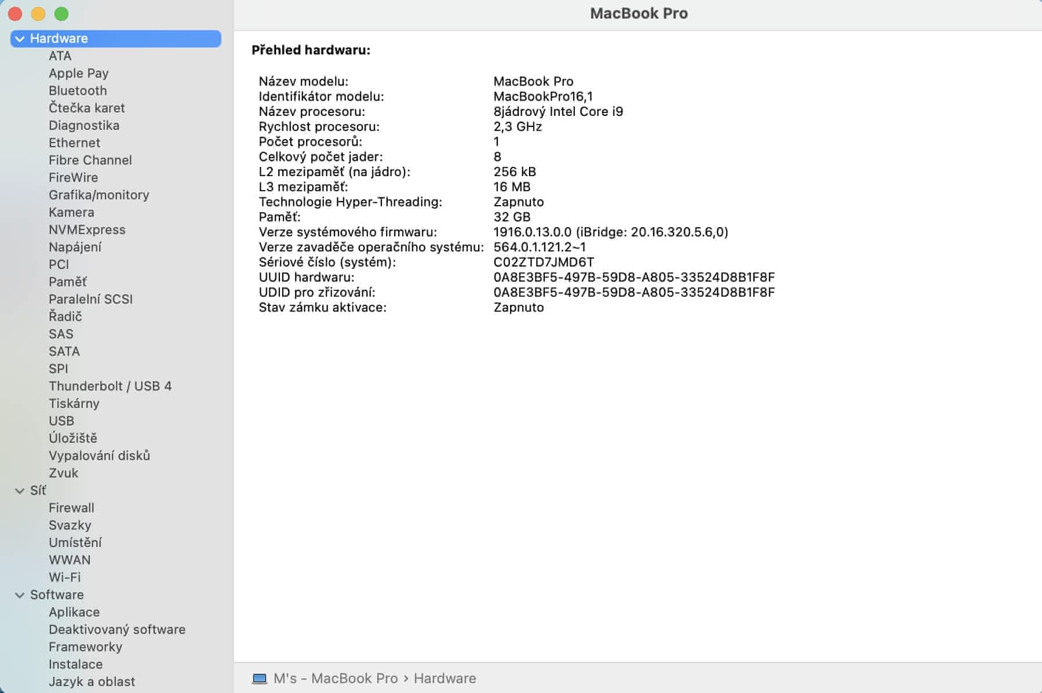The image size is (1042, 693).
Task: Select Vypalování disků in sidebar
Action: [x=100, y=456]
